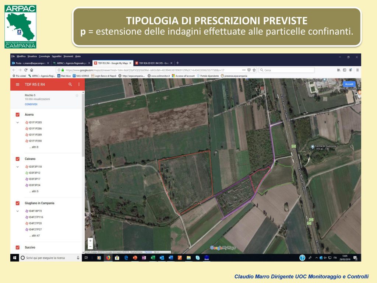The height and width of the screenshot is (283, 377).
Task: Search within the TDF R5 E R4 map
Action: coord(70,84)
